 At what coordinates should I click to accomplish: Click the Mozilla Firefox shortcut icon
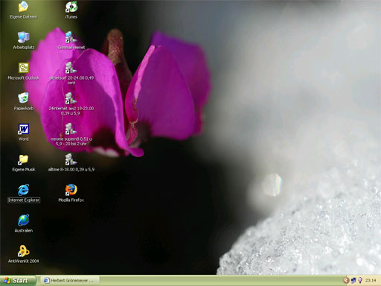tap(71, 190)
